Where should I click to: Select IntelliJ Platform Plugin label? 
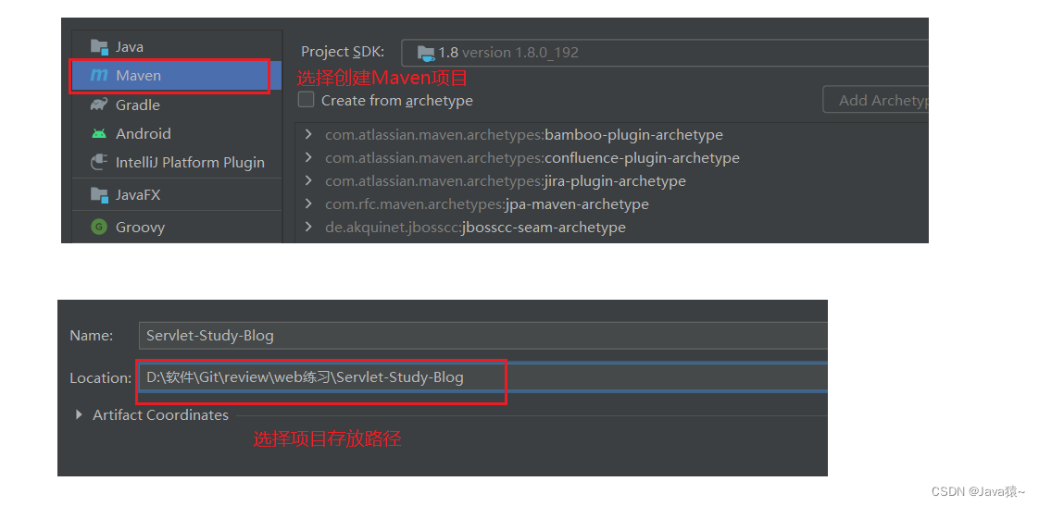(x=190, y=162)
